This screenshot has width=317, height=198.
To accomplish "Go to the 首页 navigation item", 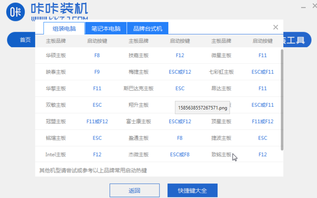I will tap(25, 39).
